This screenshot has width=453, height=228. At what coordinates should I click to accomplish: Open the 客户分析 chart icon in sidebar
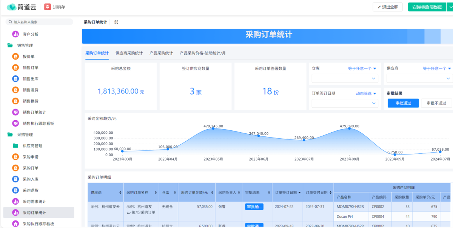[15, 34]
